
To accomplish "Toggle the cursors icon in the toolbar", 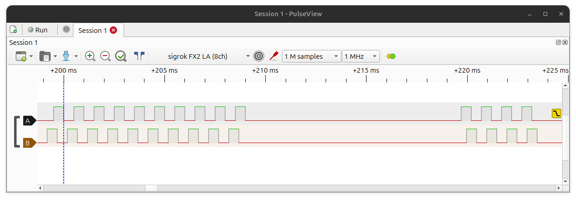I will [139, 56].
